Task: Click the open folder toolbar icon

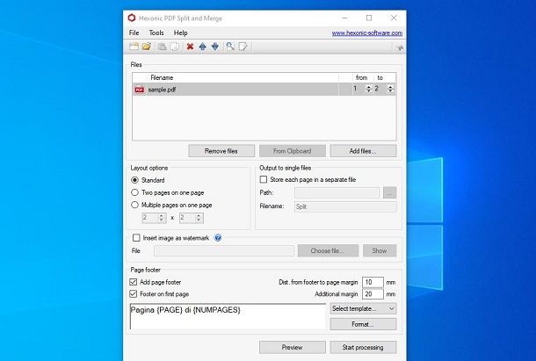Action: tap(147, 47)
